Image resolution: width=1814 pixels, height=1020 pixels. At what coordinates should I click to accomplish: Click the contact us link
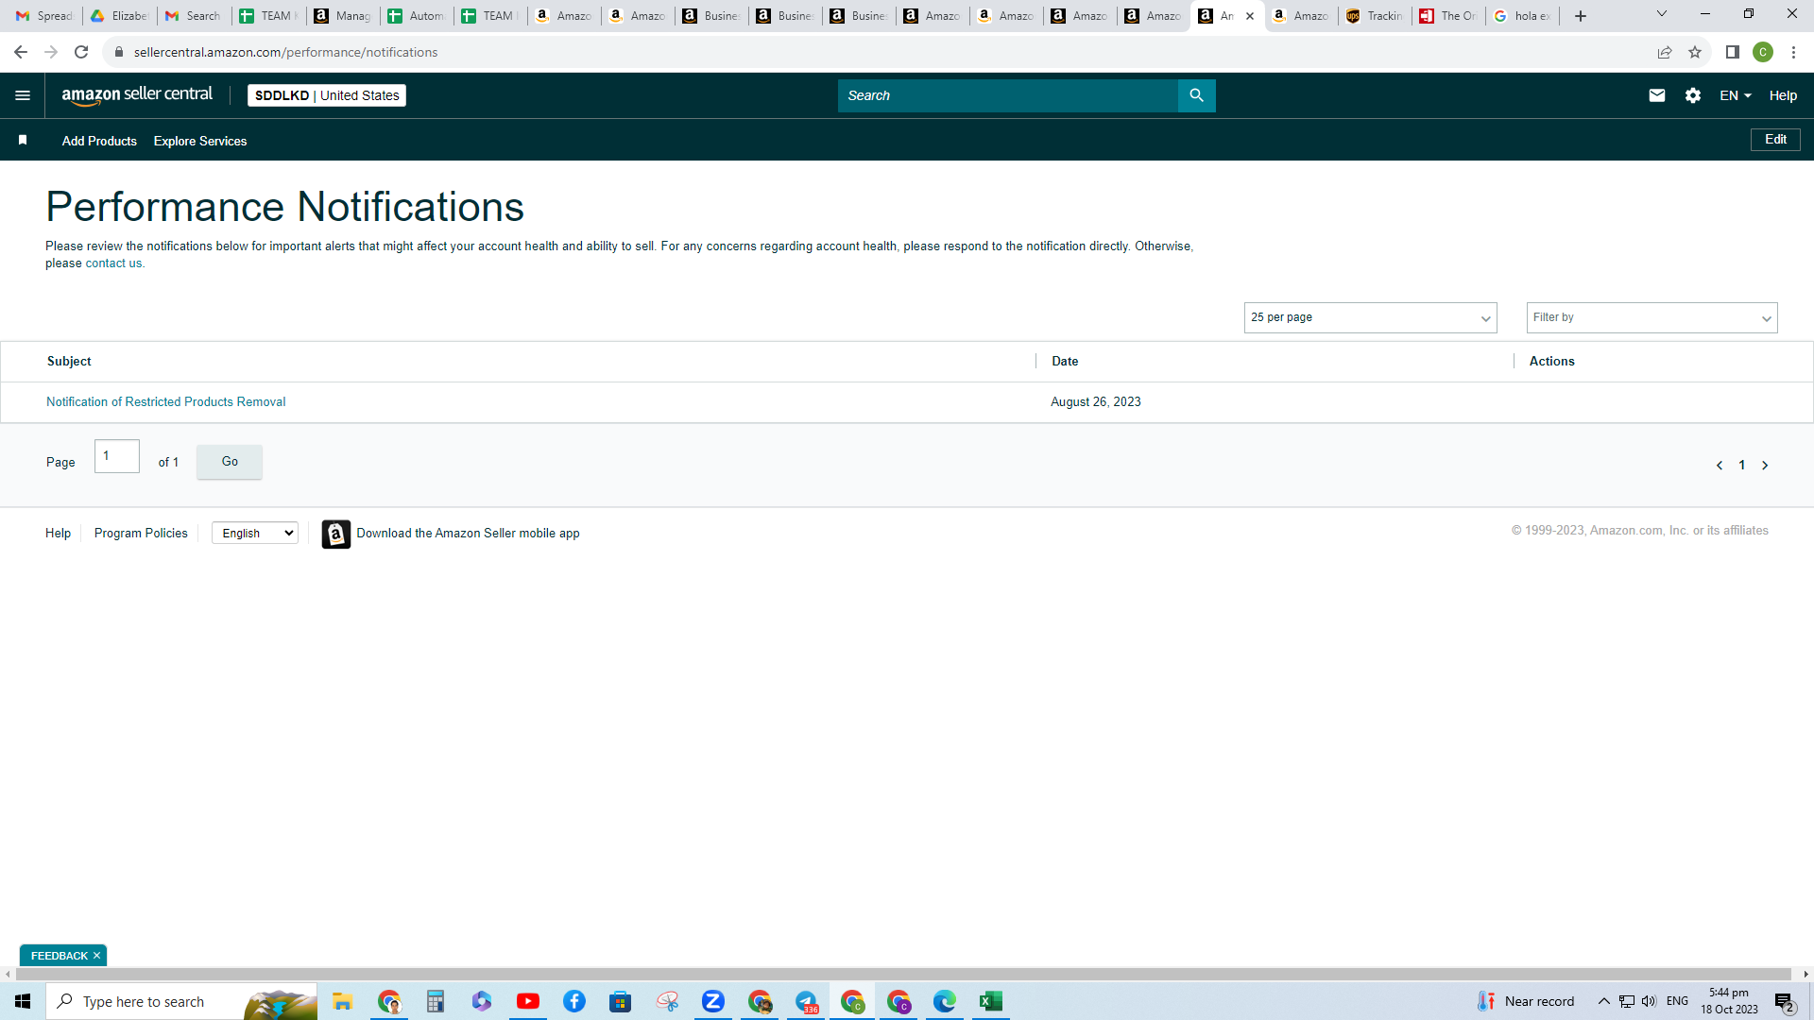[x=113, y=263]
